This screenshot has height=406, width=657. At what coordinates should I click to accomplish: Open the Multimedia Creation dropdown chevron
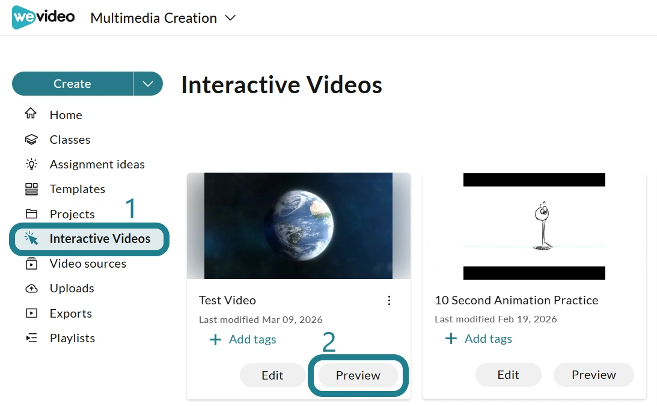pos(230,18)
